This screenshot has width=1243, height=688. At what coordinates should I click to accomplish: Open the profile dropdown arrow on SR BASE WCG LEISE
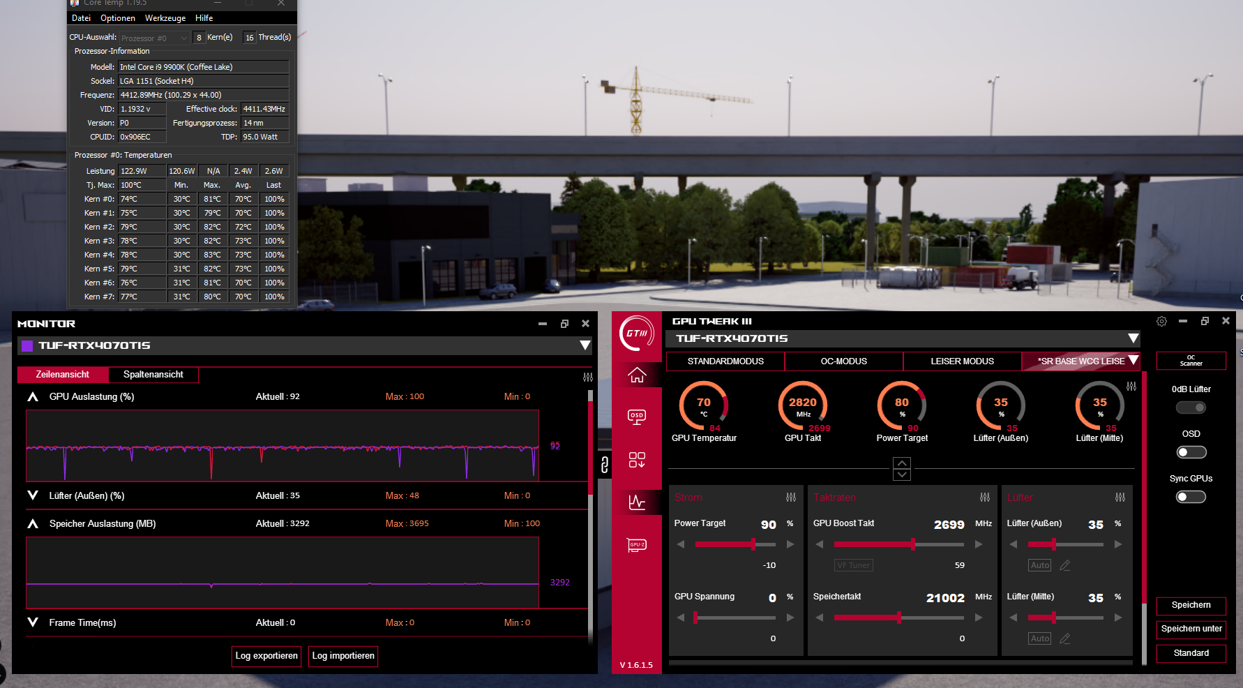(x=1133, y=361)
